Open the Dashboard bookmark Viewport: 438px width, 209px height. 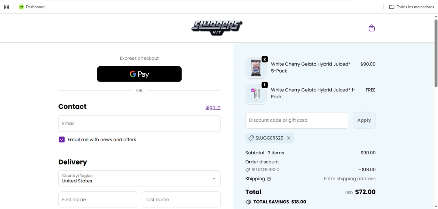32,7
